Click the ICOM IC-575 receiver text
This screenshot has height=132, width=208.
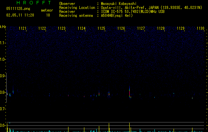pos(133,12)
